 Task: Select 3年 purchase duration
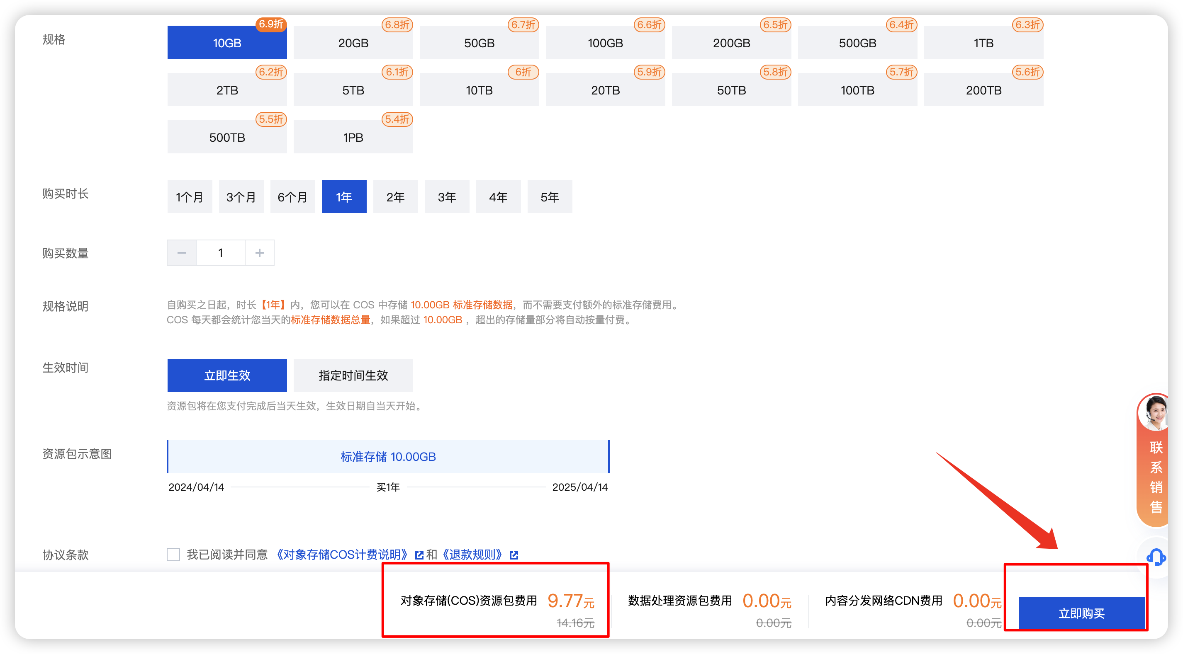coord(446,197)
